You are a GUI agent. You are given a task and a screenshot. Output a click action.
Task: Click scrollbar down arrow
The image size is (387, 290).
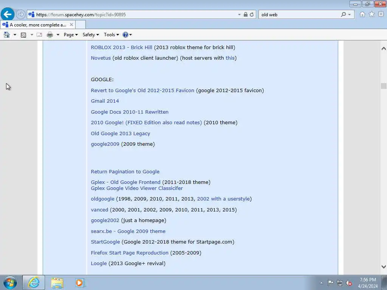[x=384, y=267]
